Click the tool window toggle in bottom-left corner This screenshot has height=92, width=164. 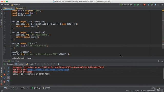pos(2,91)
